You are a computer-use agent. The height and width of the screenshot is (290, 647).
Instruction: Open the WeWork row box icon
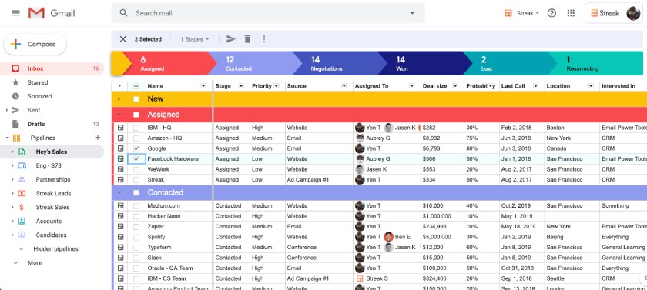[120, 169]
